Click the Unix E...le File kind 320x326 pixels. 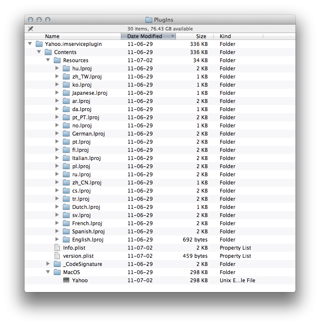237,281
